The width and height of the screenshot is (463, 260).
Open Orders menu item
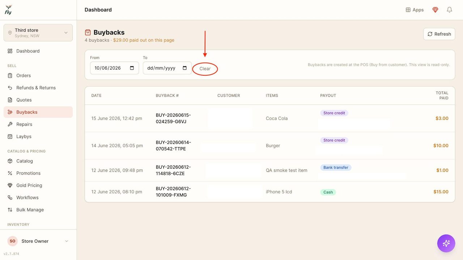pos(38,75)
